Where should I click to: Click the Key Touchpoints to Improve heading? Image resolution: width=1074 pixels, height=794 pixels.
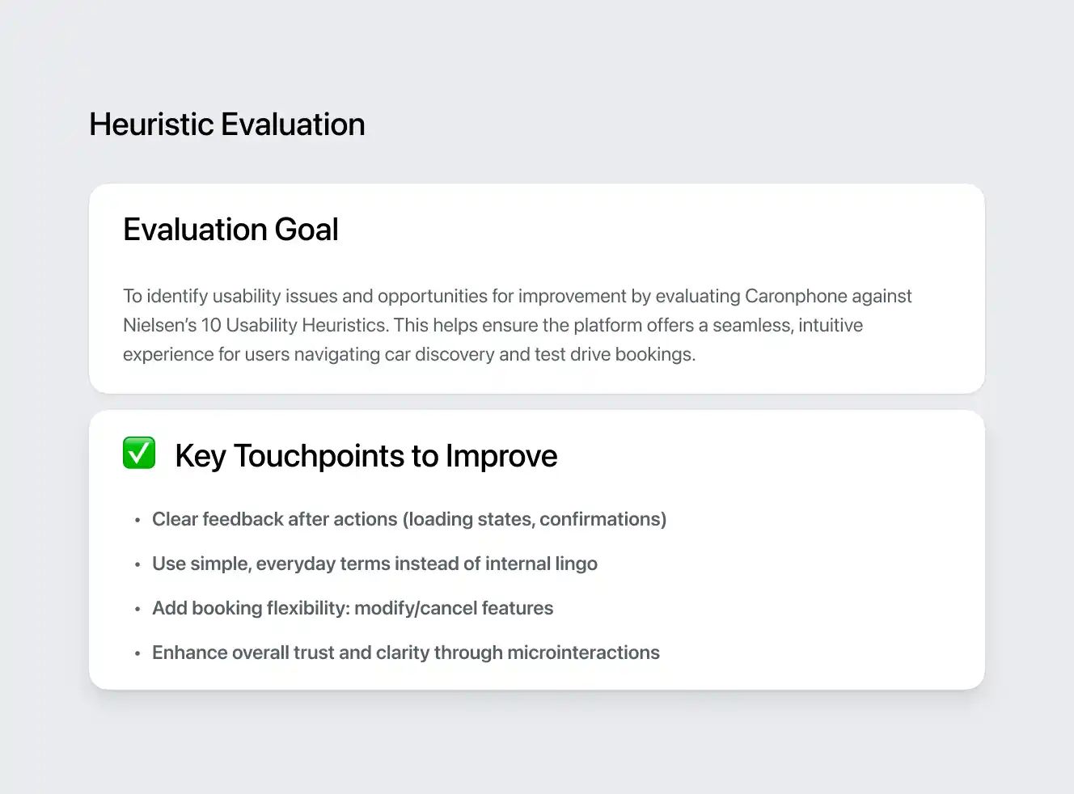tap(366, 456)
